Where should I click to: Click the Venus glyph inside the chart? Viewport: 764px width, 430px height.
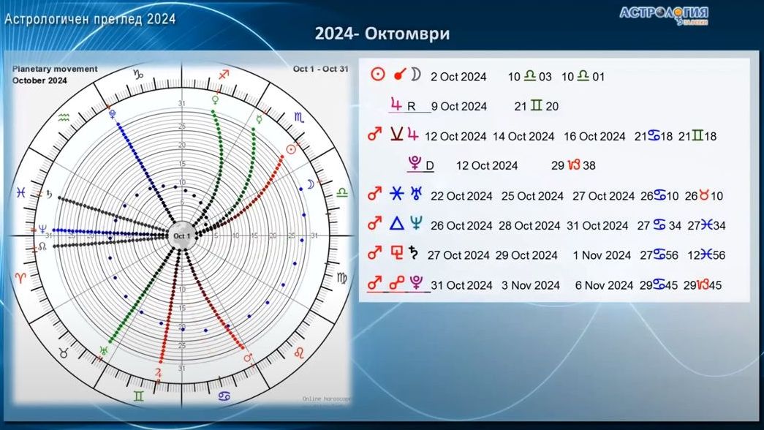[x=215, y=100]
